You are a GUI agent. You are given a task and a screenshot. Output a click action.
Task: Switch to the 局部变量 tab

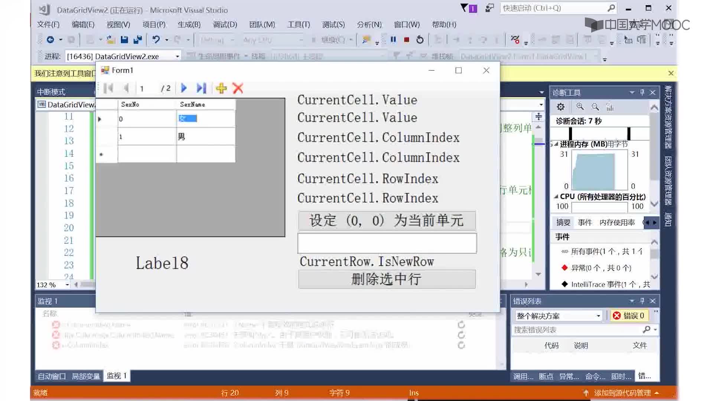click(86, 376)
